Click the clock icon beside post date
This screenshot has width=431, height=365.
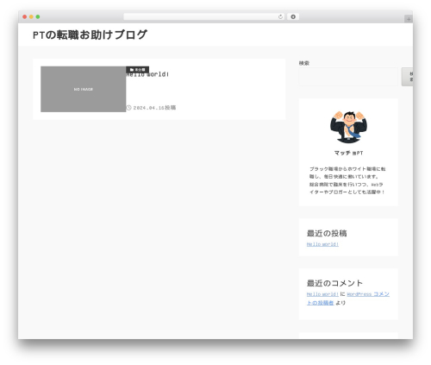[128, 108]
